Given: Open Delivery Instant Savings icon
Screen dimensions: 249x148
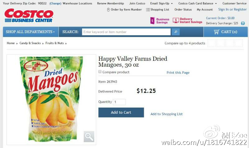Looking at the screenshot, I should click(x=176, y=20).
